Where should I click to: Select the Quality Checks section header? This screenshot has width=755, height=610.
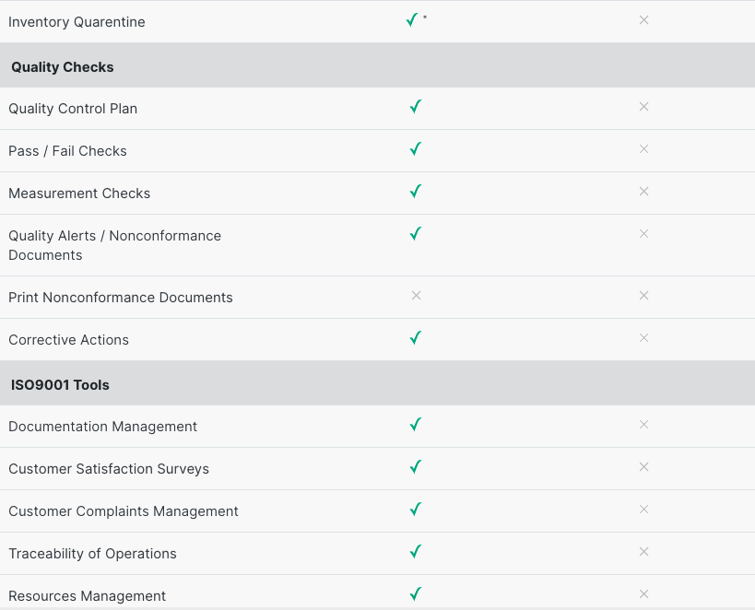(63, 67)
